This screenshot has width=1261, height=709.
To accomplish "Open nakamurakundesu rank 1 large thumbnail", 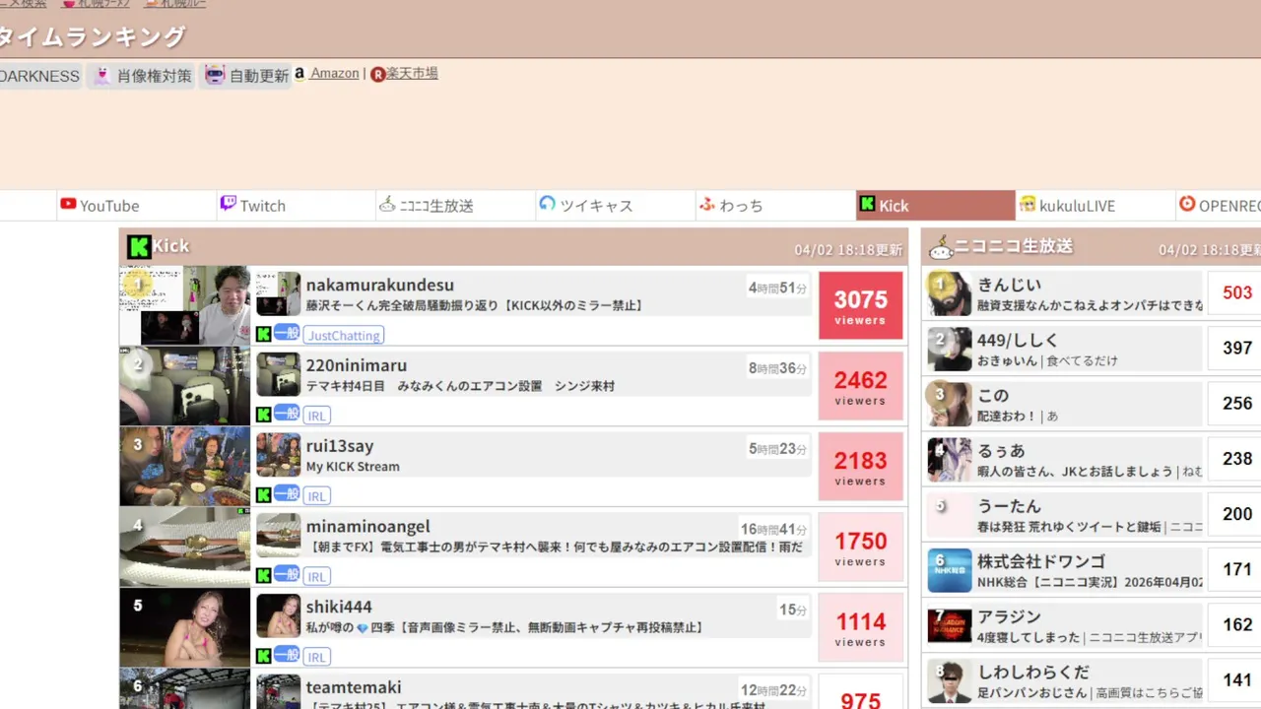I will 185,305.
